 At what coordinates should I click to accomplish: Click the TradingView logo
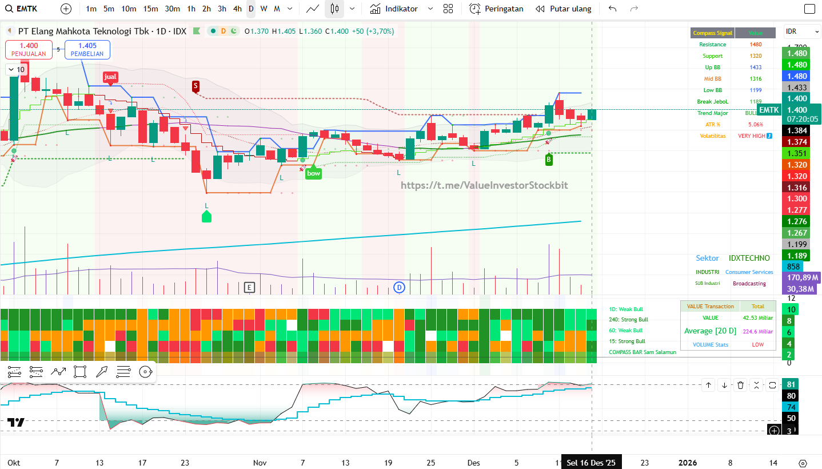(x=16, y=423)
